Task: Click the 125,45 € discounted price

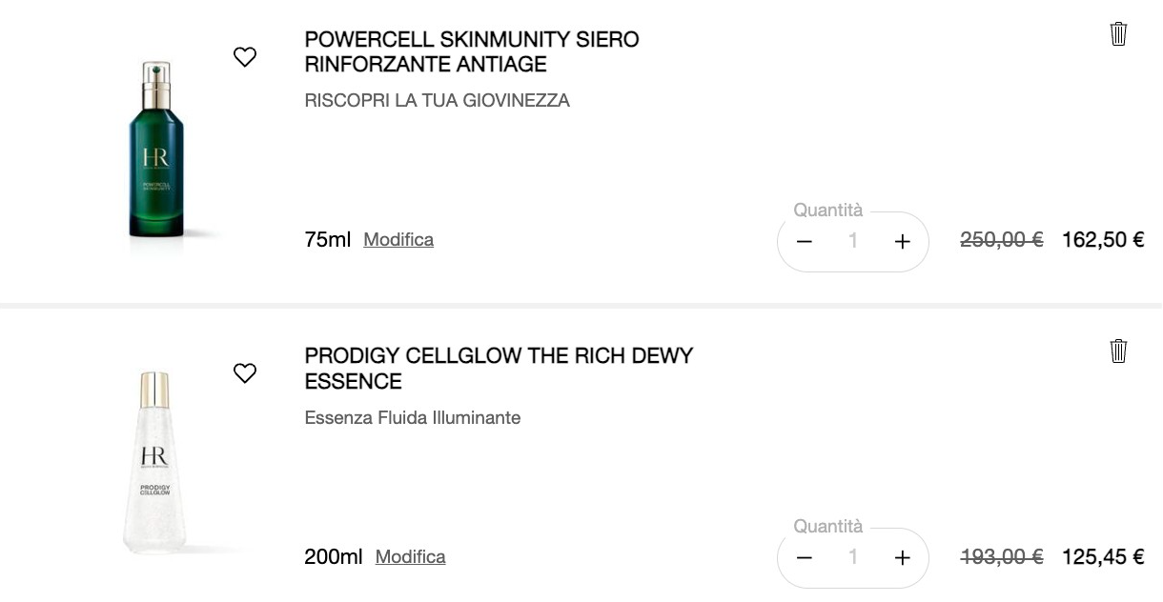Action: click(x=1102, y=557)
